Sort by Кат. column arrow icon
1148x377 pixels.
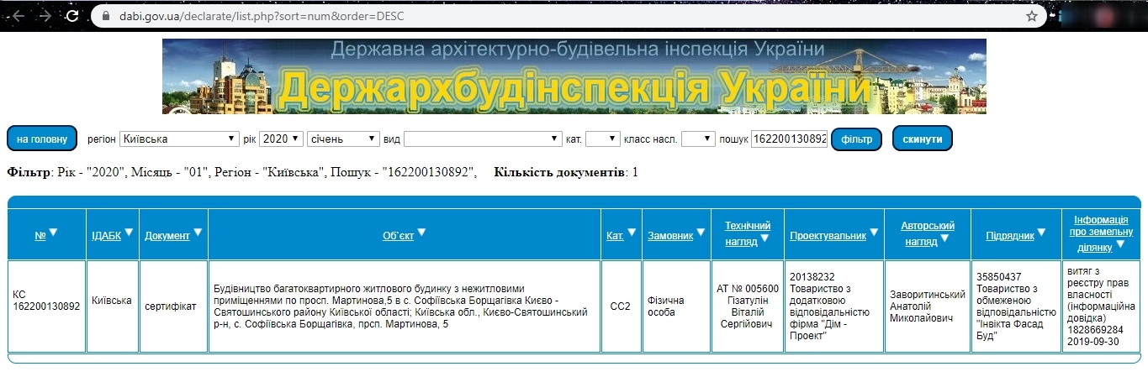point(632,233)
